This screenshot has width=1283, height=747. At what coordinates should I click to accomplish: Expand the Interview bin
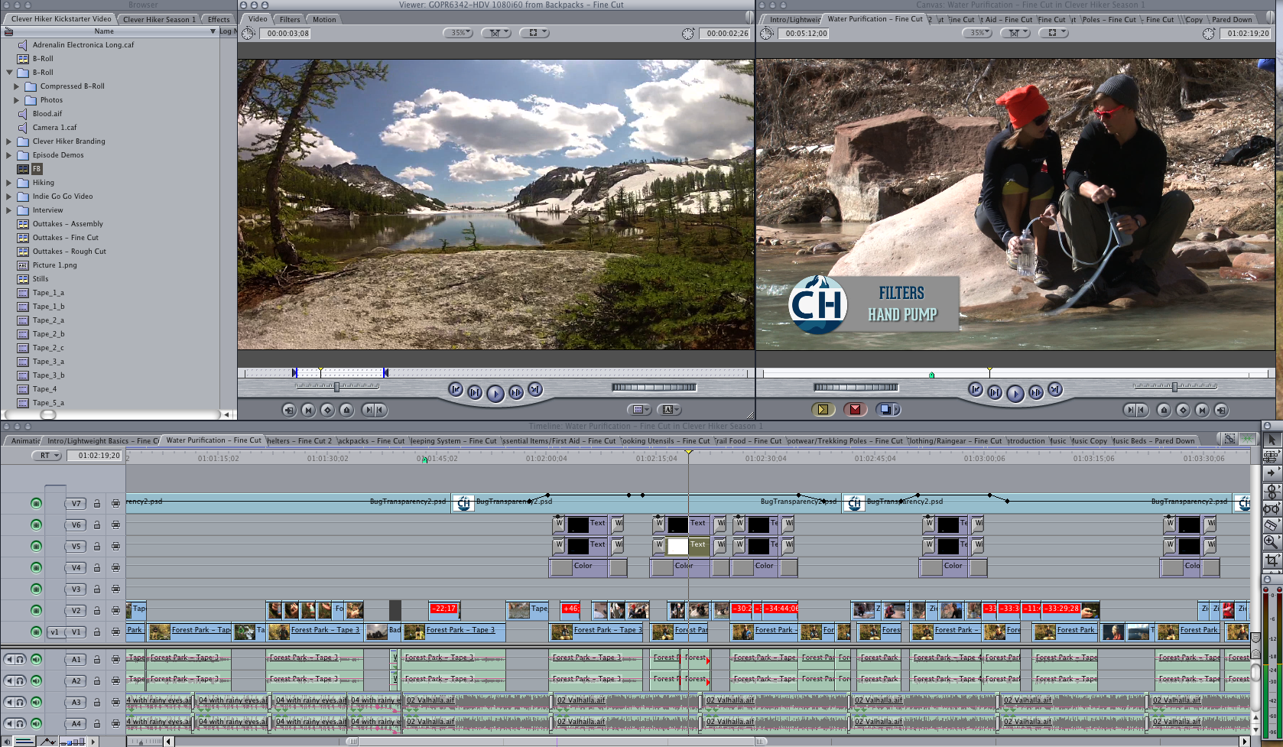tap(9, 210)
